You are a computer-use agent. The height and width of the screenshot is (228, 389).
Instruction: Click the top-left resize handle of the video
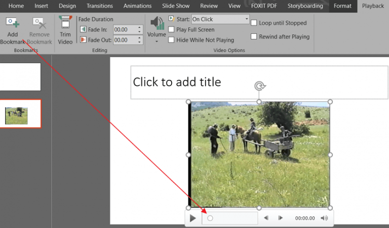pyautogui.click(x=188, y=102)
